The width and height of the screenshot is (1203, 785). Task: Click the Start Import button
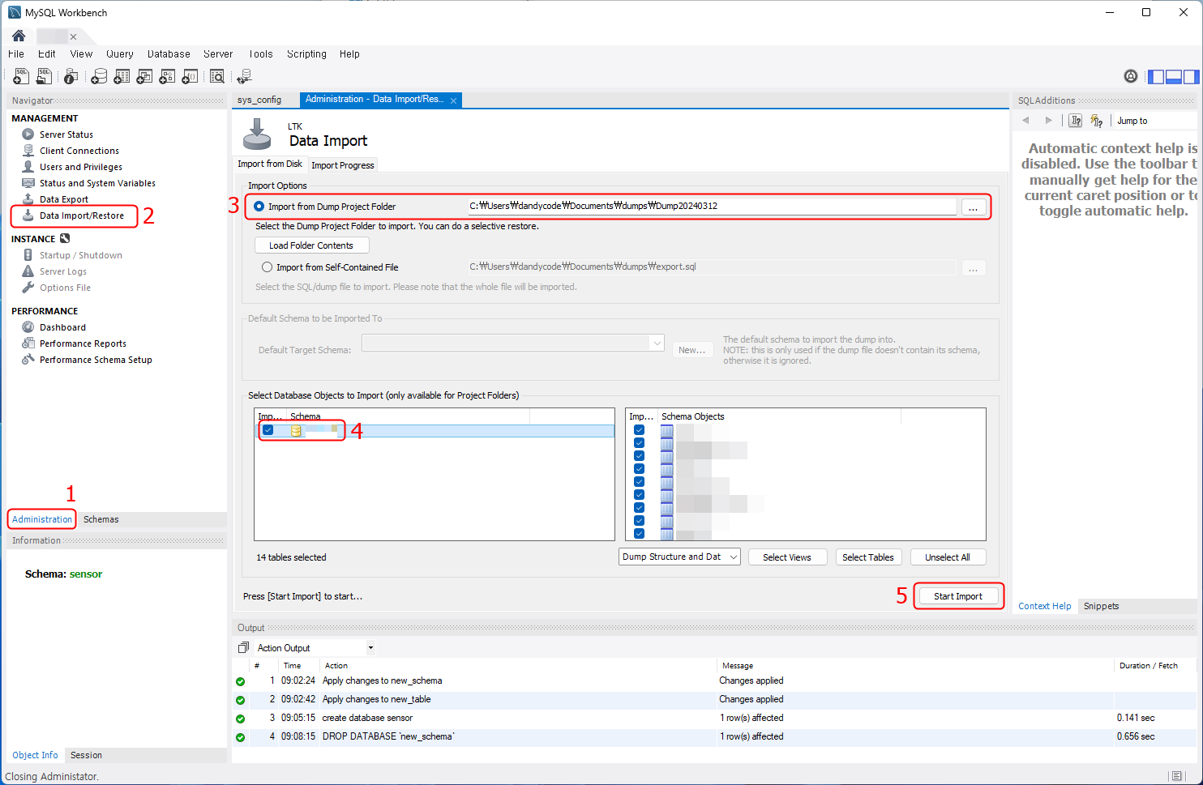tap(957, 596)
